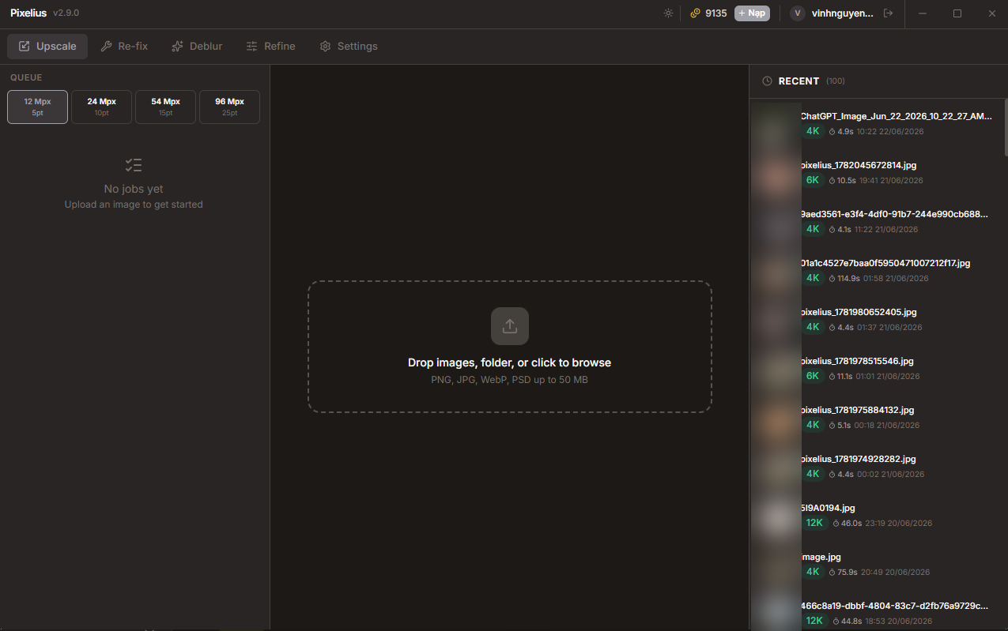The image size is (1008, 631).
Task: Open thumbnail for 5I9A0194.jpg
Action: (775, 516)
